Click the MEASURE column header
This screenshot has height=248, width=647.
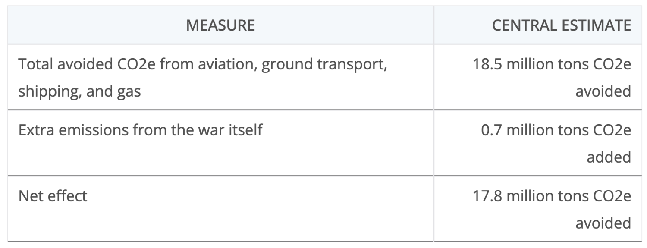pos(220,25)
